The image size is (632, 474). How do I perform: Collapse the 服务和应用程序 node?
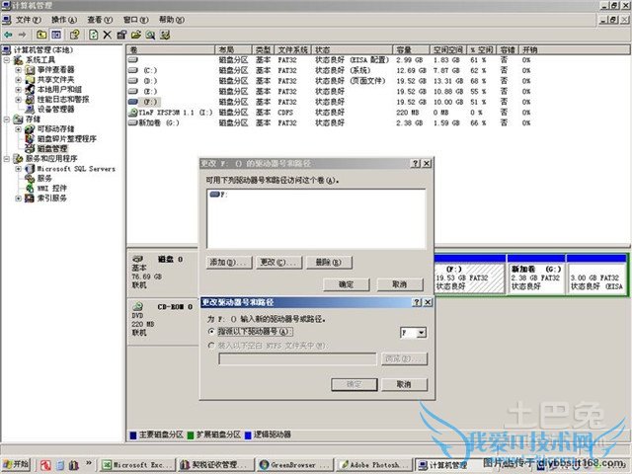tap(7, 159)
